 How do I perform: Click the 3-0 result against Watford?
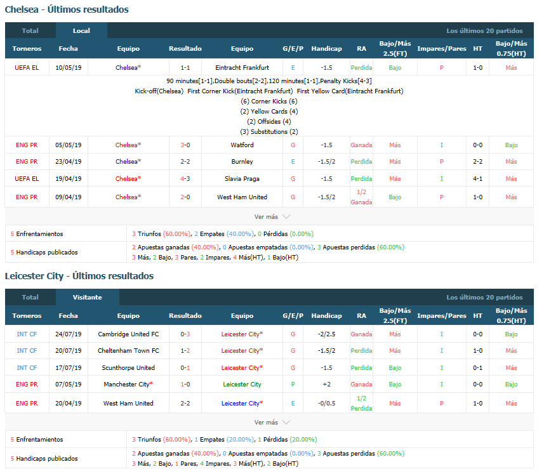(185, 145)
